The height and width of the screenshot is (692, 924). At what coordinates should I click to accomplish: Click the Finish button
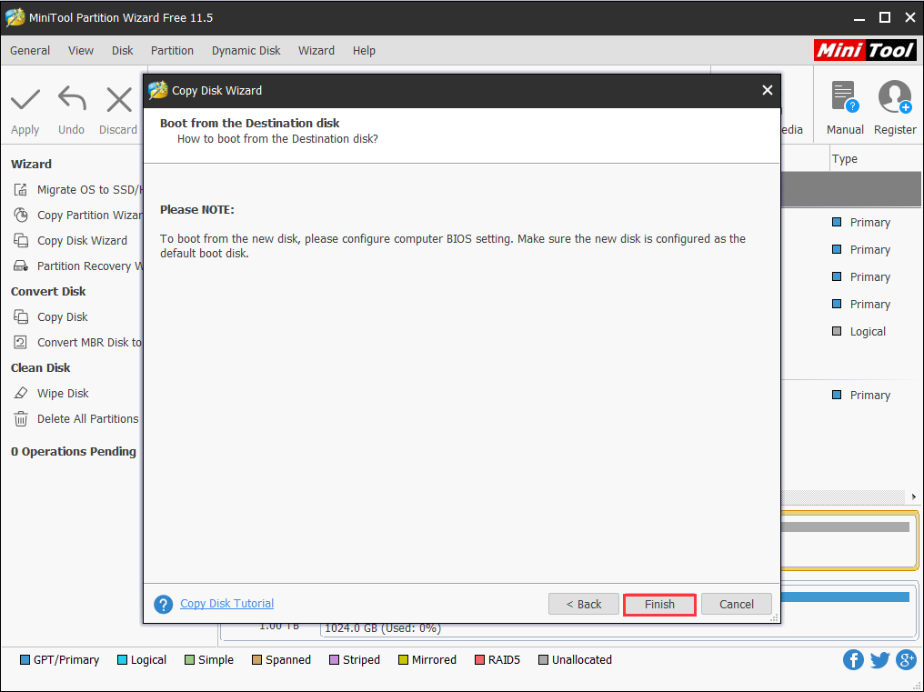click(659, 605)
